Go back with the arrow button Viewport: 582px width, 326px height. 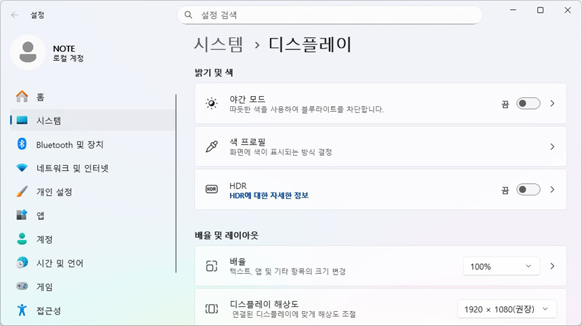tap(15, 14)
